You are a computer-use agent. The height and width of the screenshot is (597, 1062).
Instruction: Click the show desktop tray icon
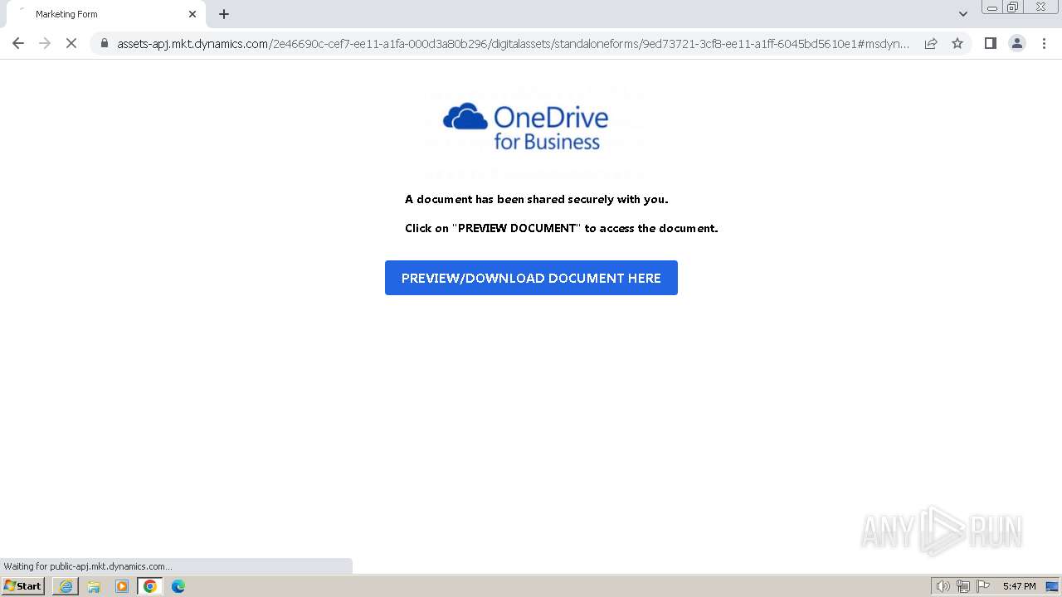(x=1052, y=586)
